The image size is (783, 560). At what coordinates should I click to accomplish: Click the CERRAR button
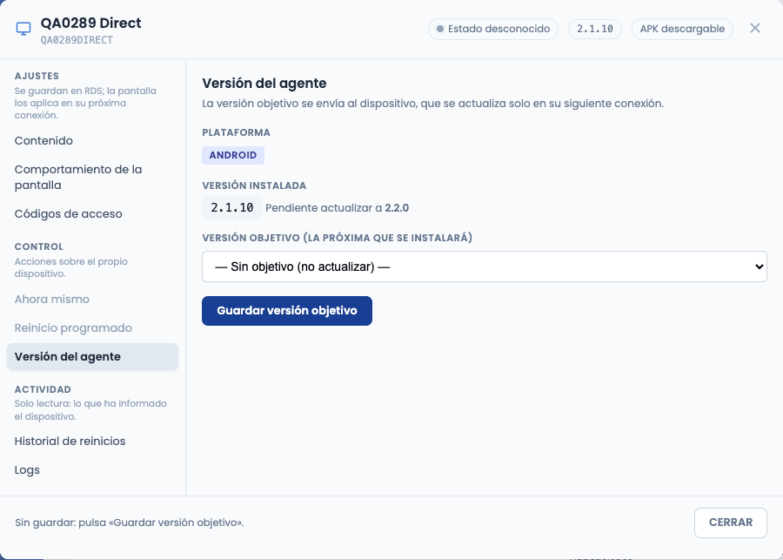click(x=731, y=523)
